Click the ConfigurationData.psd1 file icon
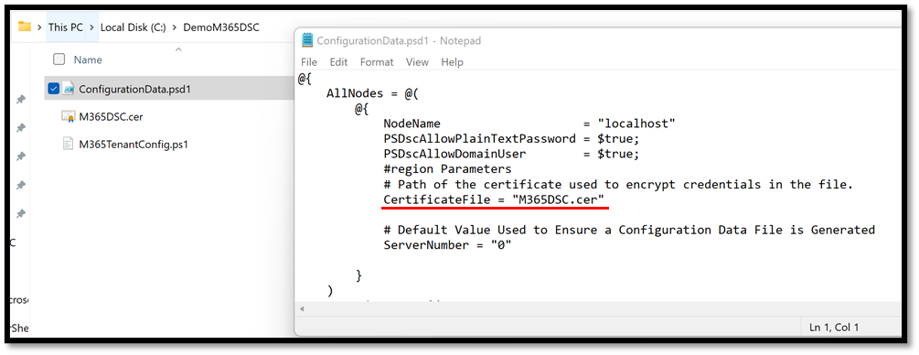Screen dimensions: 919x355 (x=69, y=89)
